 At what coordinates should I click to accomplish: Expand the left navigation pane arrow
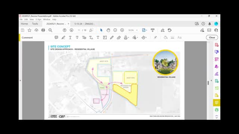click(x=20, y=80)
